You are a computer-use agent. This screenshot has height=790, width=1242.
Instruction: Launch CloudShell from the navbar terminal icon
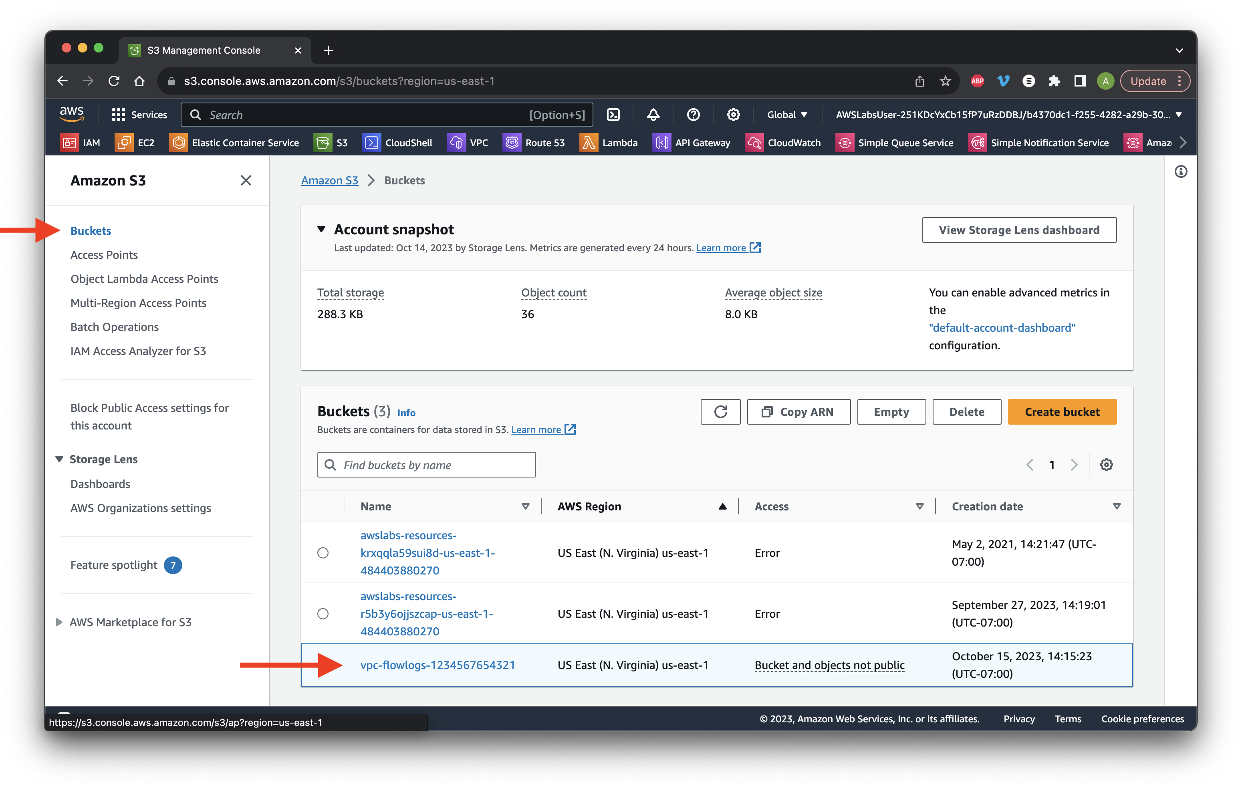click(613, 115)
